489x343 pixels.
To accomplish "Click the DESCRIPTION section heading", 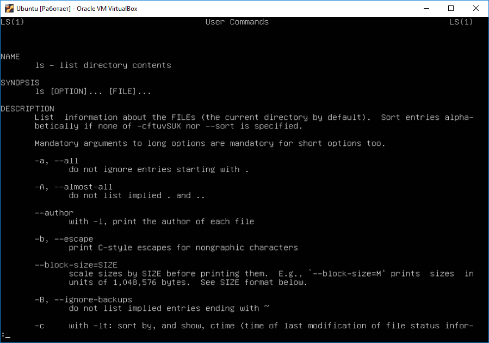I will (x=27, y=108).
